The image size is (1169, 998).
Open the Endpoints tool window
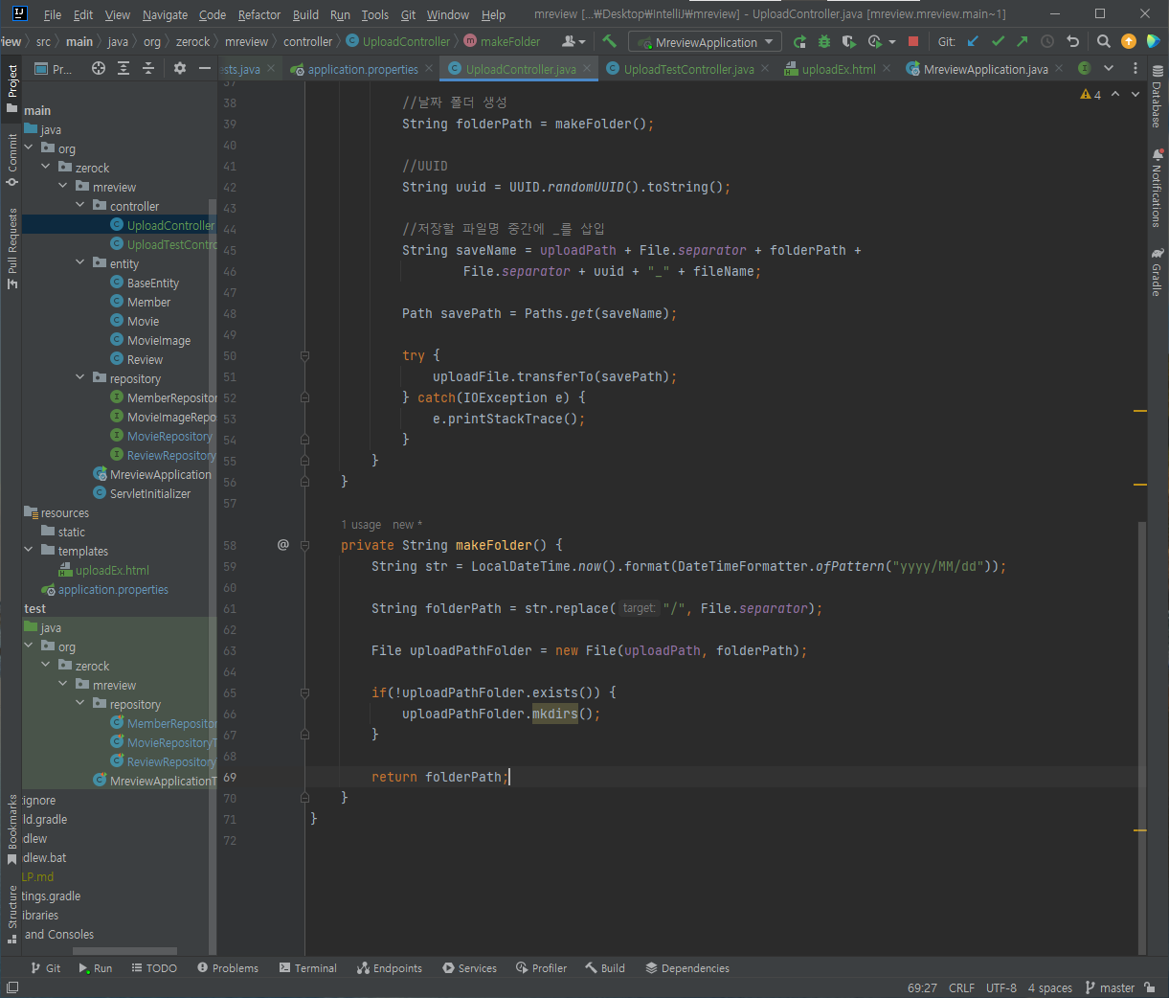(389, 968)
